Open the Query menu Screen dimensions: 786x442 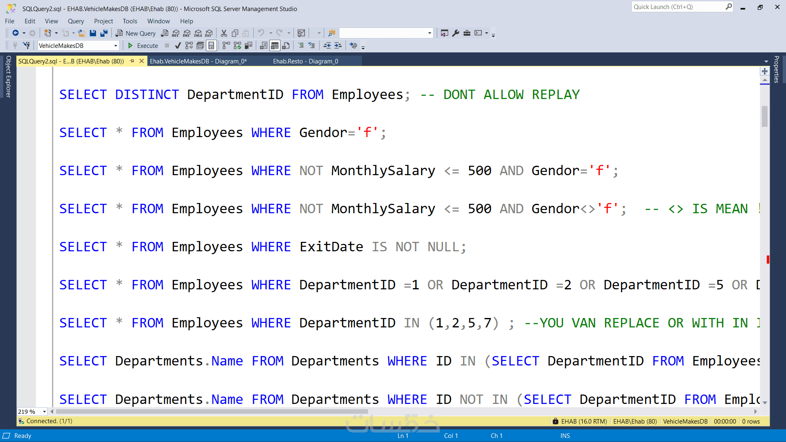click(75, 21)
